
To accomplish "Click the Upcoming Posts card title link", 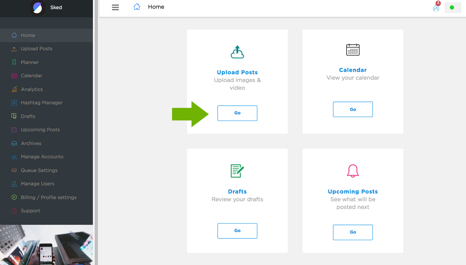I will pos(353,192).
